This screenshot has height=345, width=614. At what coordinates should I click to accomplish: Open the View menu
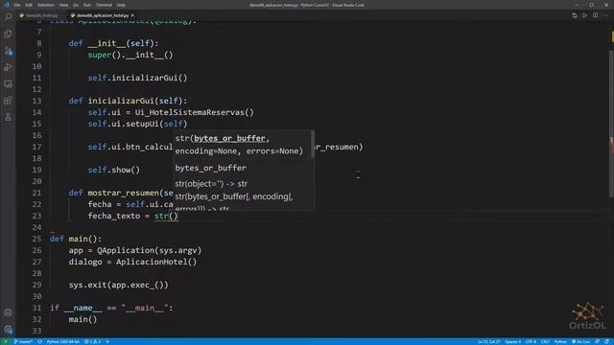pyautogui.click(x=63, y=5)
